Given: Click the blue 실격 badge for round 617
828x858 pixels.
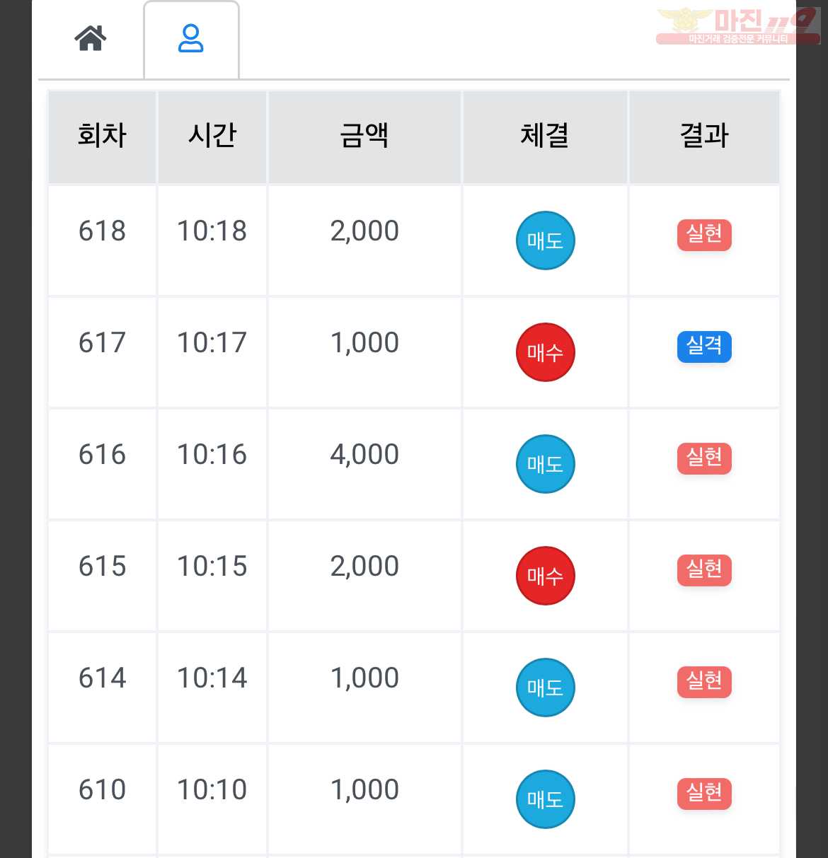Looking at the screenshot, I should tap(704, 346).
